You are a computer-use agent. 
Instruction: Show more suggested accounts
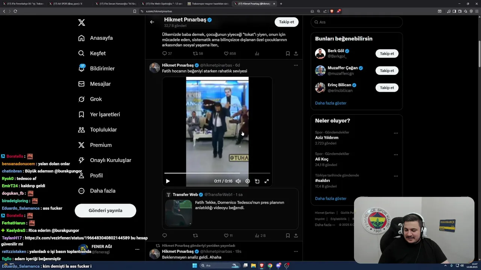(x=331, y=103)
